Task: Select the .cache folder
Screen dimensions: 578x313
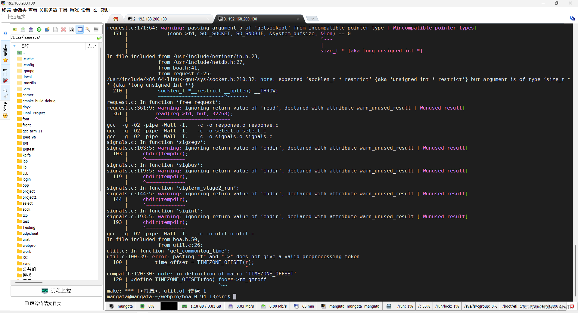Action: click(x=26, y=59)
